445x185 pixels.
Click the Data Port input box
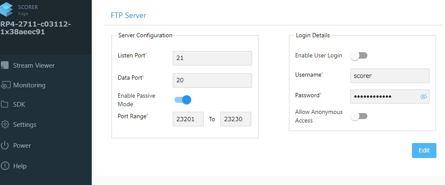click(212, 80)
